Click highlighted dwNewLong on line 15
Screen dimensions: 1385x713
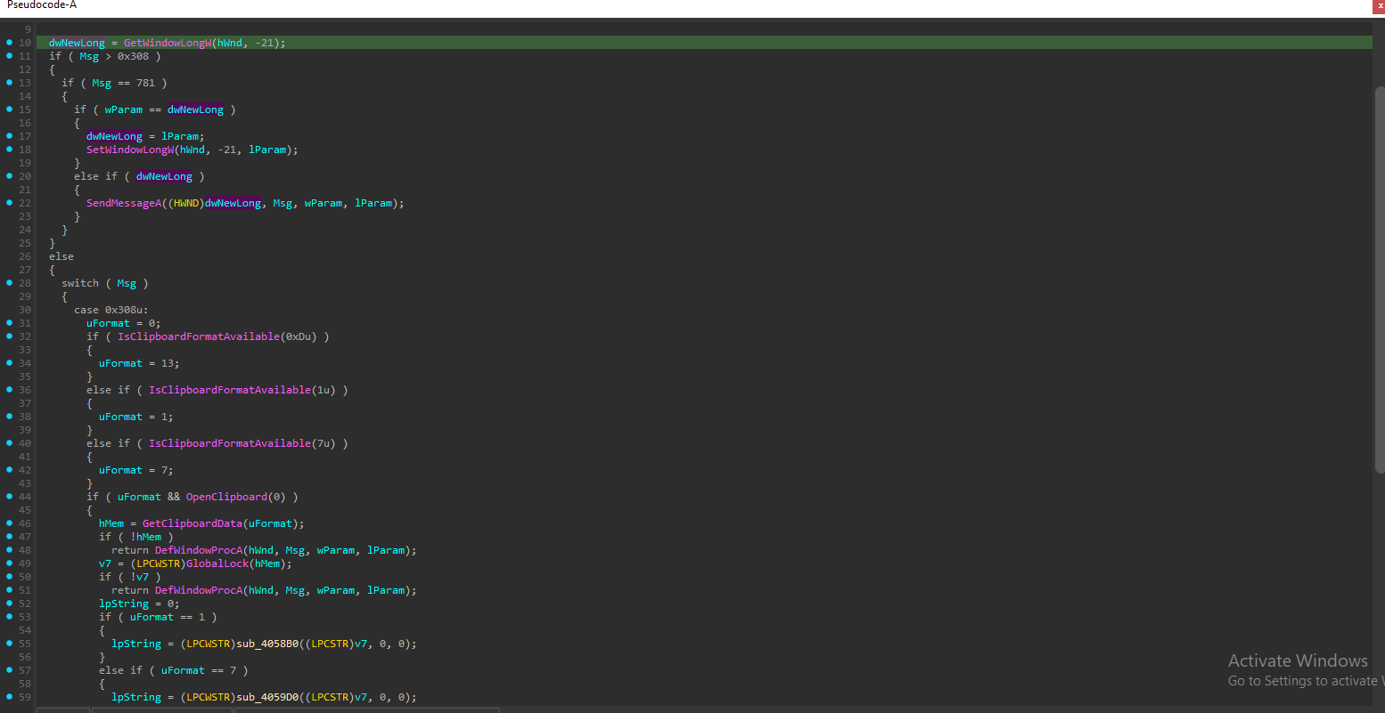tap(195, 109)
